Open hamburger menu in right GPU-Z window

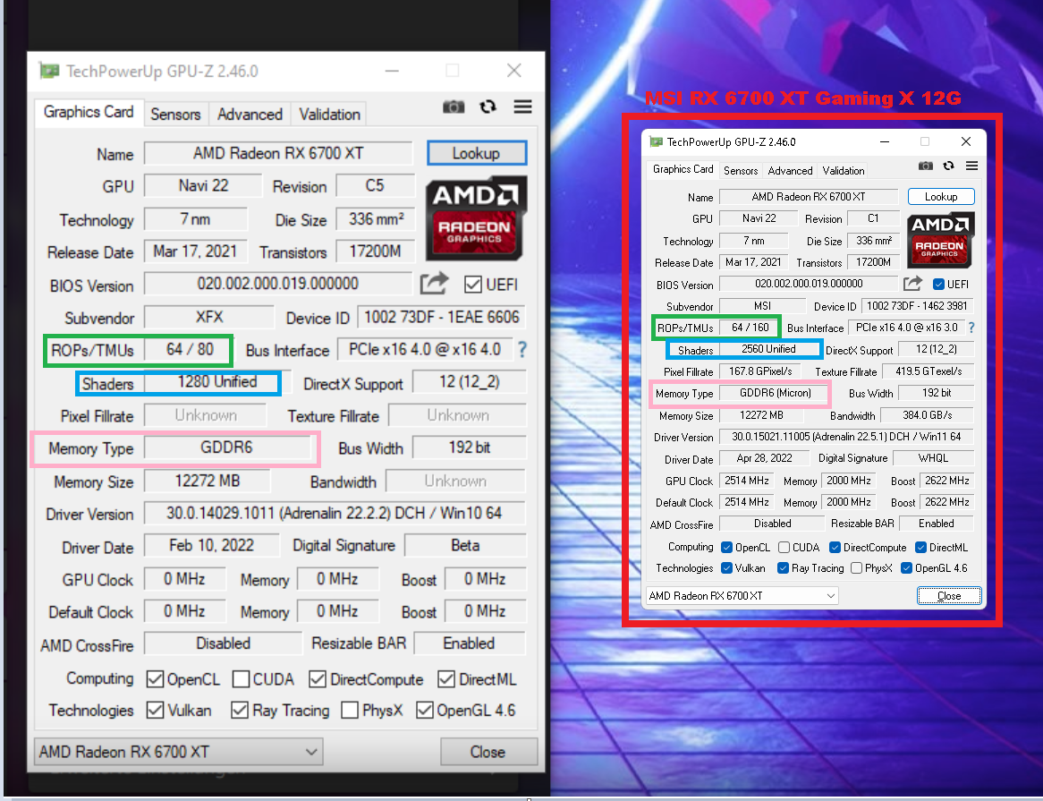point(971,166)
